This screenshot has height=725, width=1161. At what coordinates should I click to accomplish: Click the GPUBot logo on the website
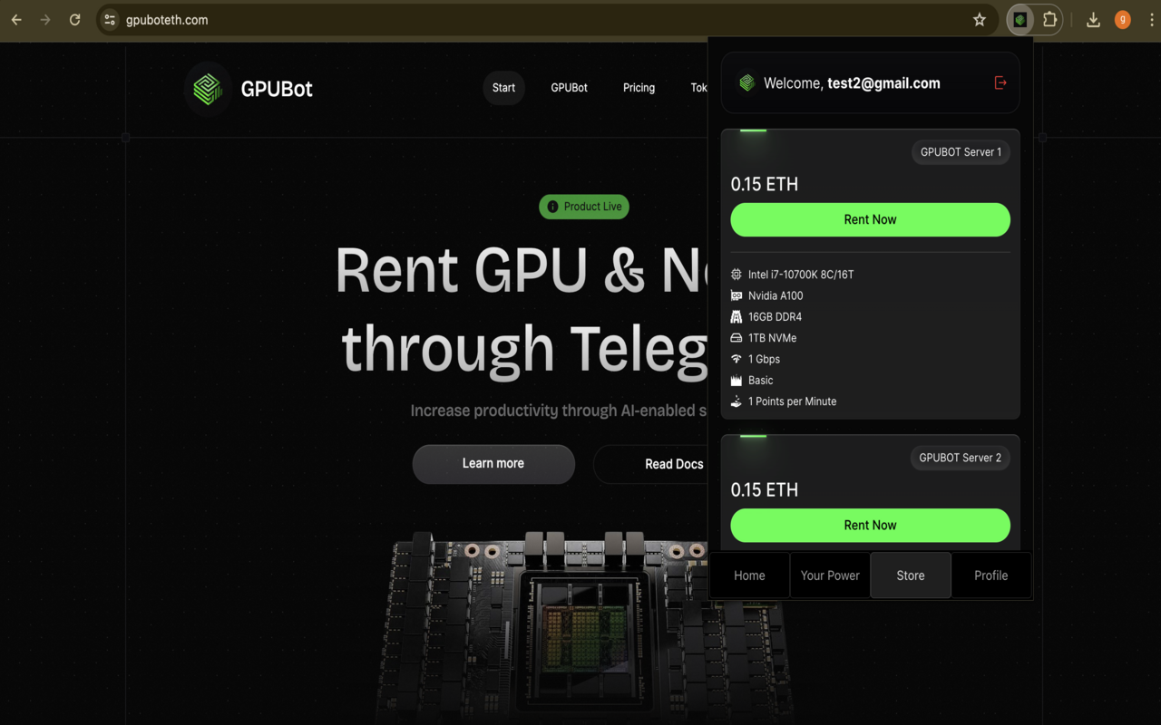pyautogui.click(x=208, y=89)
